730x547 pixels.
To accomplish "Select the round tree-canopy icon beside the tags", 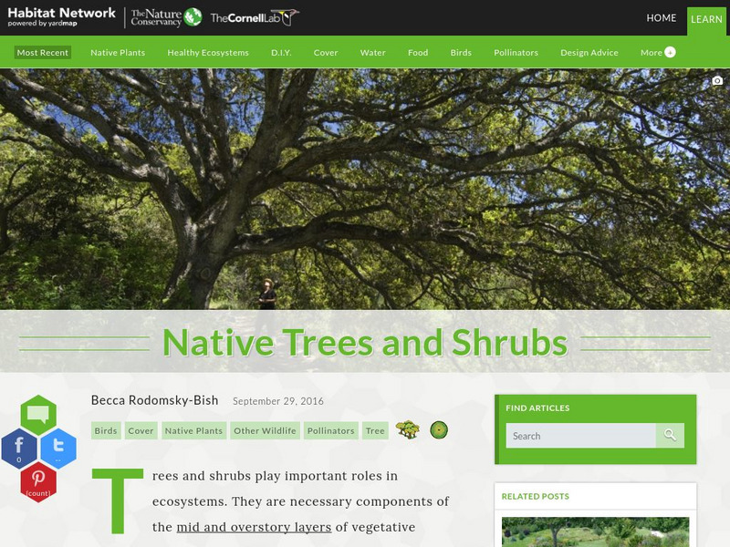I will click(438, 428).
